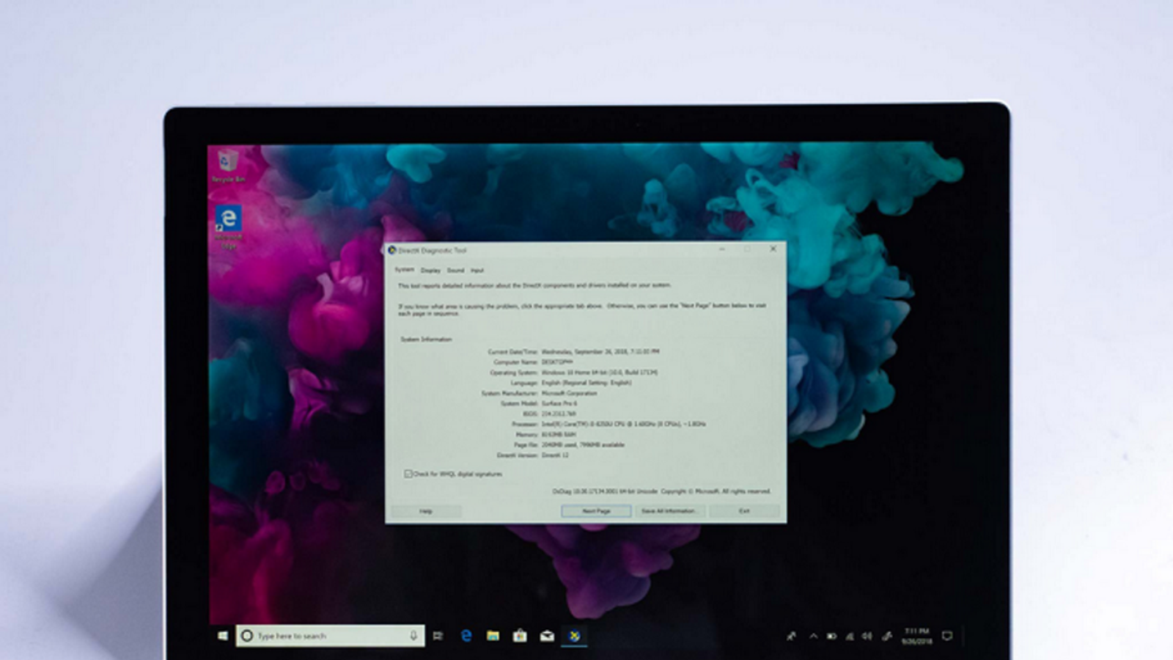The height and width of the screenshot is (660, 1173).
Task: Show hidden tray icons with the chevron
Action: coord(813,636)
